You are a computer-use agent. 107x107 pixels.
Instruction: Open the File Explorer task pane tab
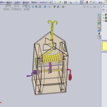[x=99, y=23]
